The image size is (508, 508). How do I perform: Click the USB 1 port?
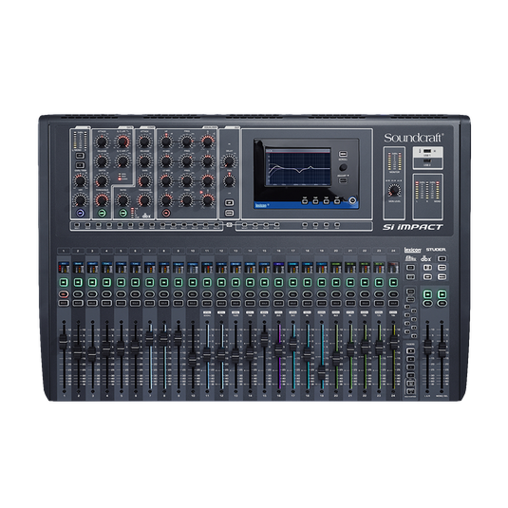[427, 151]
